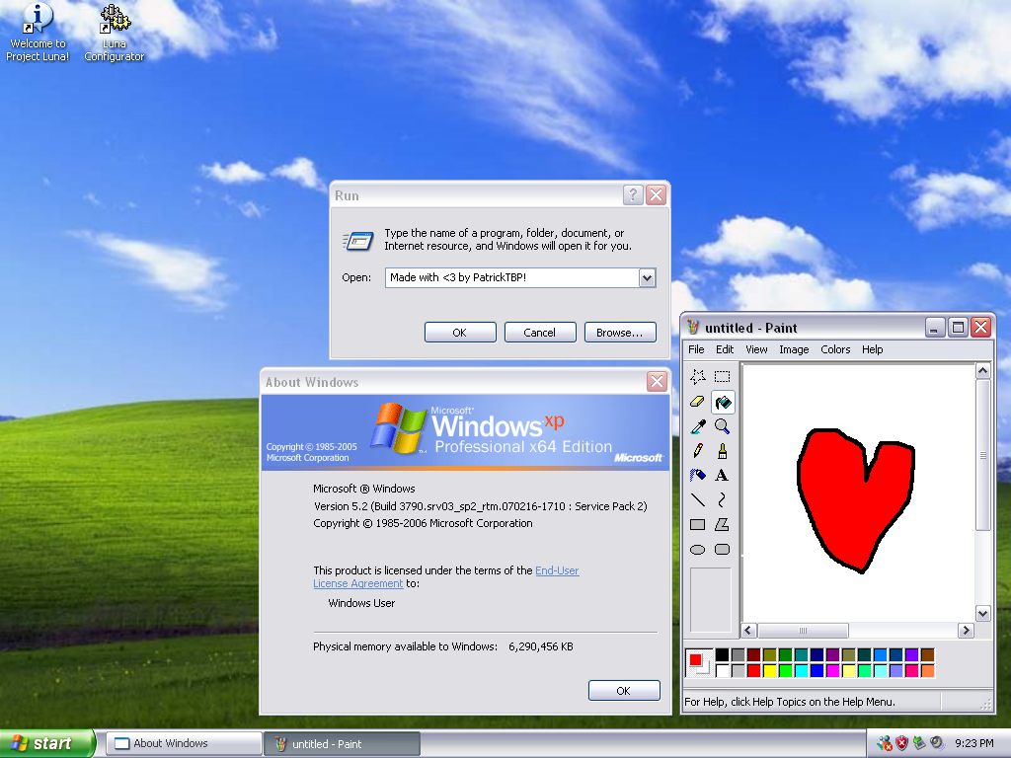Image resolution: width=1011 pixels, height=758 pixels.
Task: Pick the Line tool in Paint
Action: (698, 499)
